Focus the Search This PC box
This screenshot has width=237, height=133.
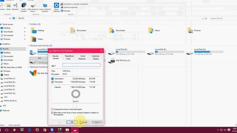[223, 18]
